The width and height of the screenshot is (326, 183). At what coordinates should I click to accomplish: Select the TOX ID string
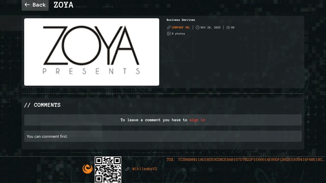point(246,160)
